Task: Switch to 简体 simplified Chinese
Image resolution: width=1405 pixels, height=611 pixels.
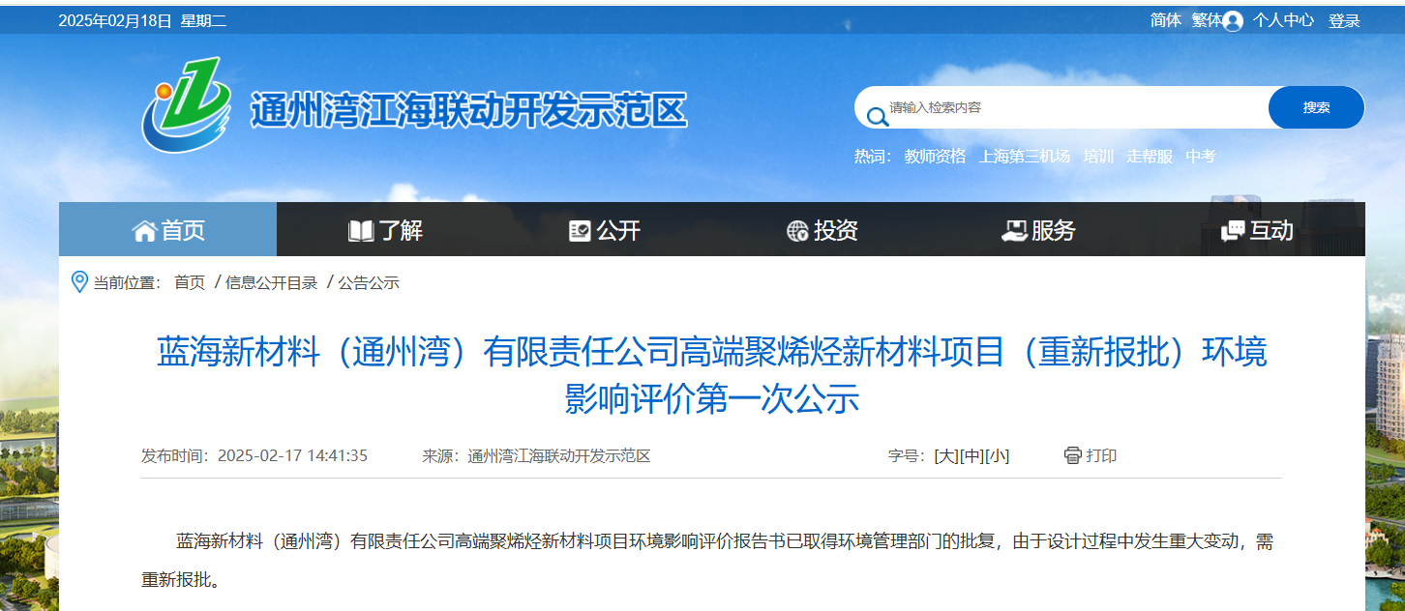Action: click(1166, 20)
